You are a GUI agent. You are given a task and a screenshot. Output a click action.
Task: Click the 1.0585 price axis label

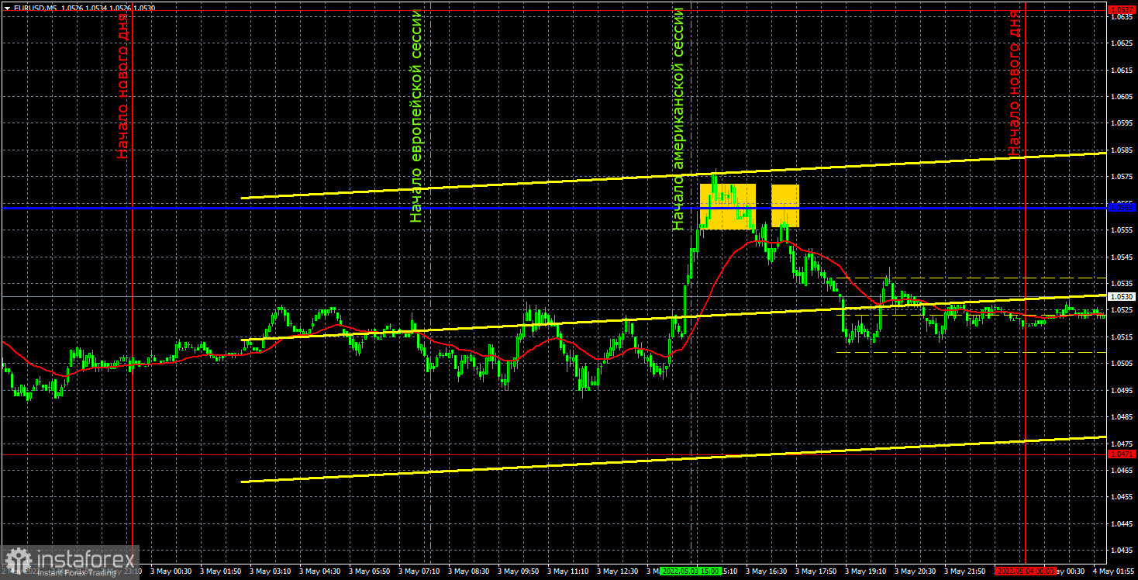(1122, 150)
